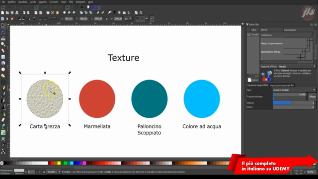The height and width of the screenshot is (179, 318).
Task: Open Text and Font dialog icon
Action: click(x=115, y=12)
